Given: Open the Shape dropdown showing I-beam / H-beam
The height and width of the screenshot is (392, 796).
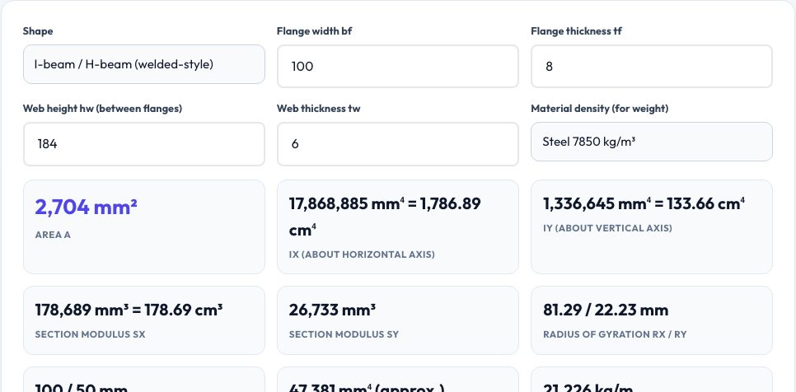Looking at the screenshot, I should pos(143,64).
